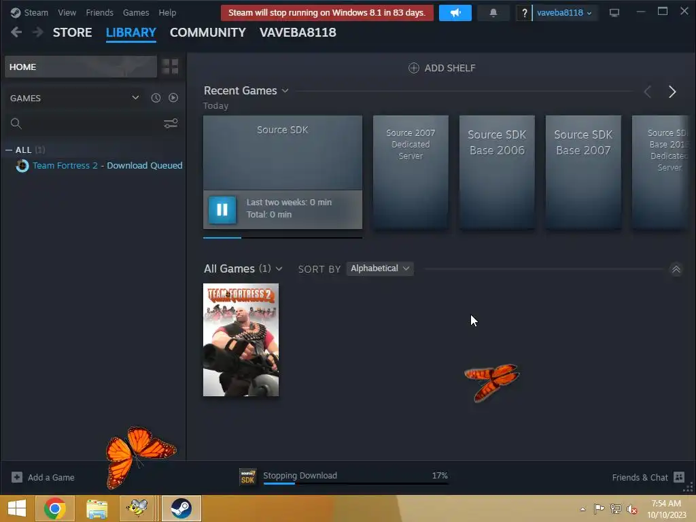Open Team Fortress 2 cover thumbnail
Viewport: 696px width, 522px height.
[x=241, y=340]
